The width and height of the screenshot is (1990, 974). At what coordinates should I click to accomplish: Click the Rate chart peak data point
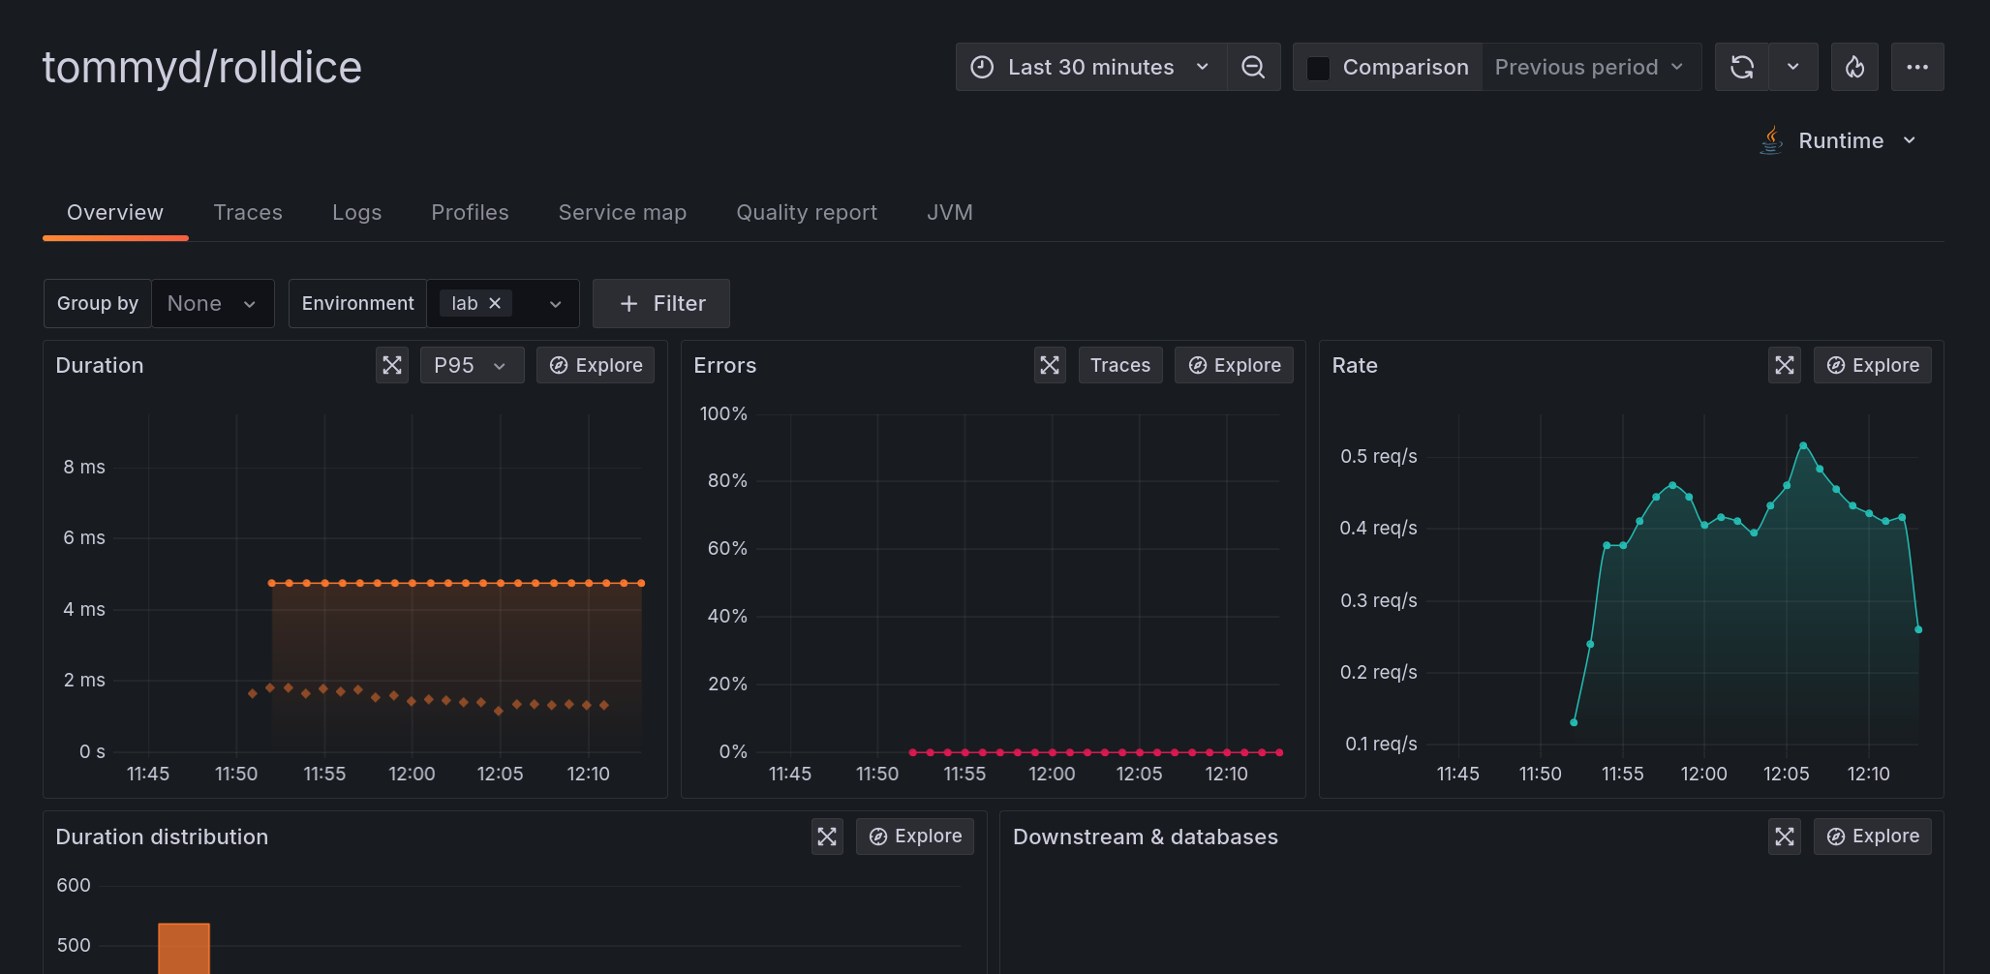(x=1803, y=445)
